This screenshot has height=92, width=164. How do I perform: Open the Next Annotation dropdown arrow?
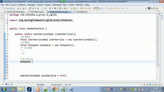[109, 8]
